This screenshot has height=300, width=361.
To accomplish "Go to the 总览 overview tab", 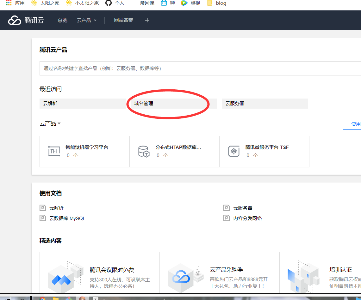I will pyautogui.click(x=62, y=20).
